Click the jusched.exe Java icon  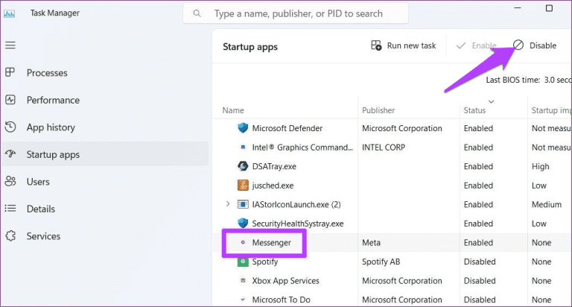(x=243, y=185)
